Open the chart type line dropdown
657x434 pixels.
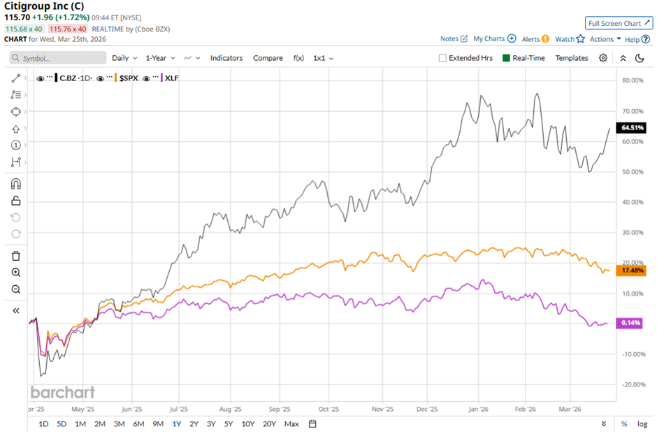tap(192, 58)
